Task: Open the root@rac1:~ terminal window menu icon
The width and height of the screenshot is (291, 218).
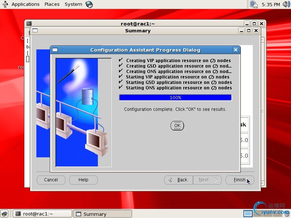Action: [29, 23]
